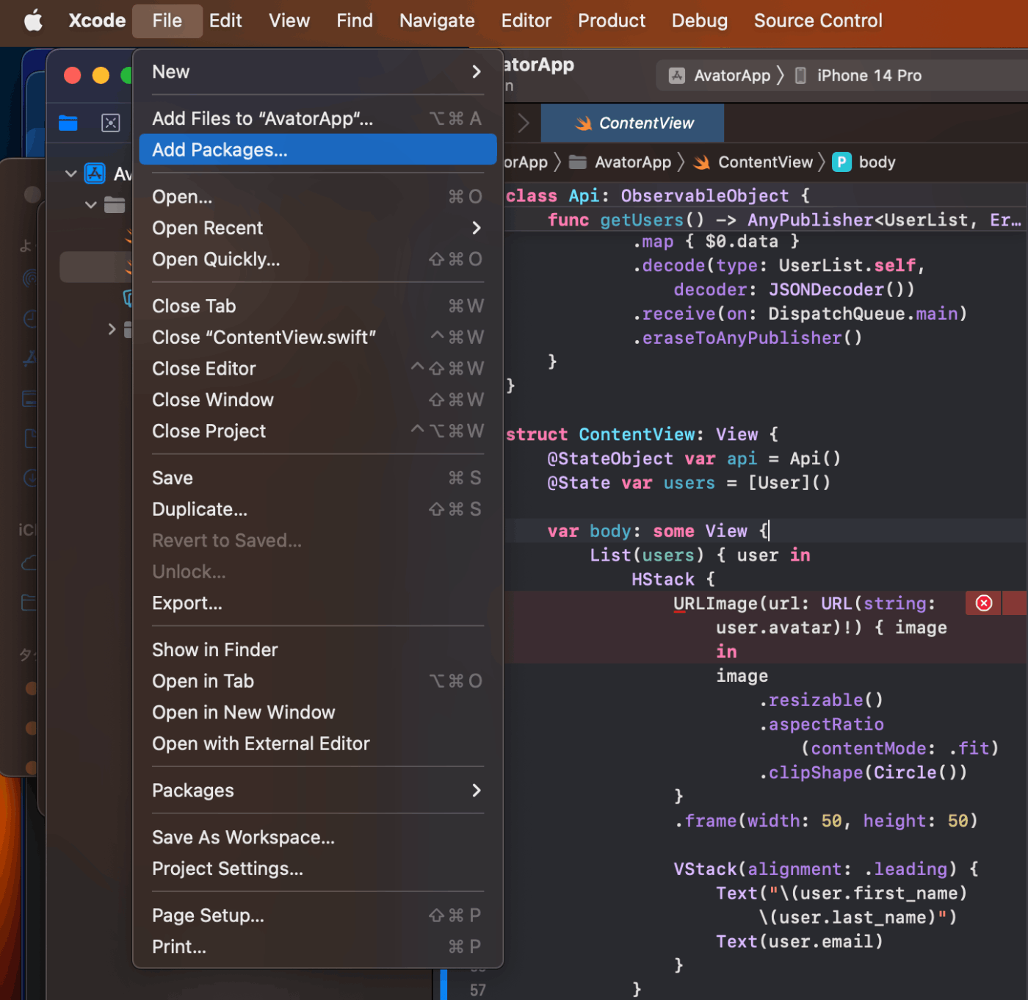Click the AvatorApp folder breadcrumb
This screenshot has height=1000, width=1028.
(620, 162)
